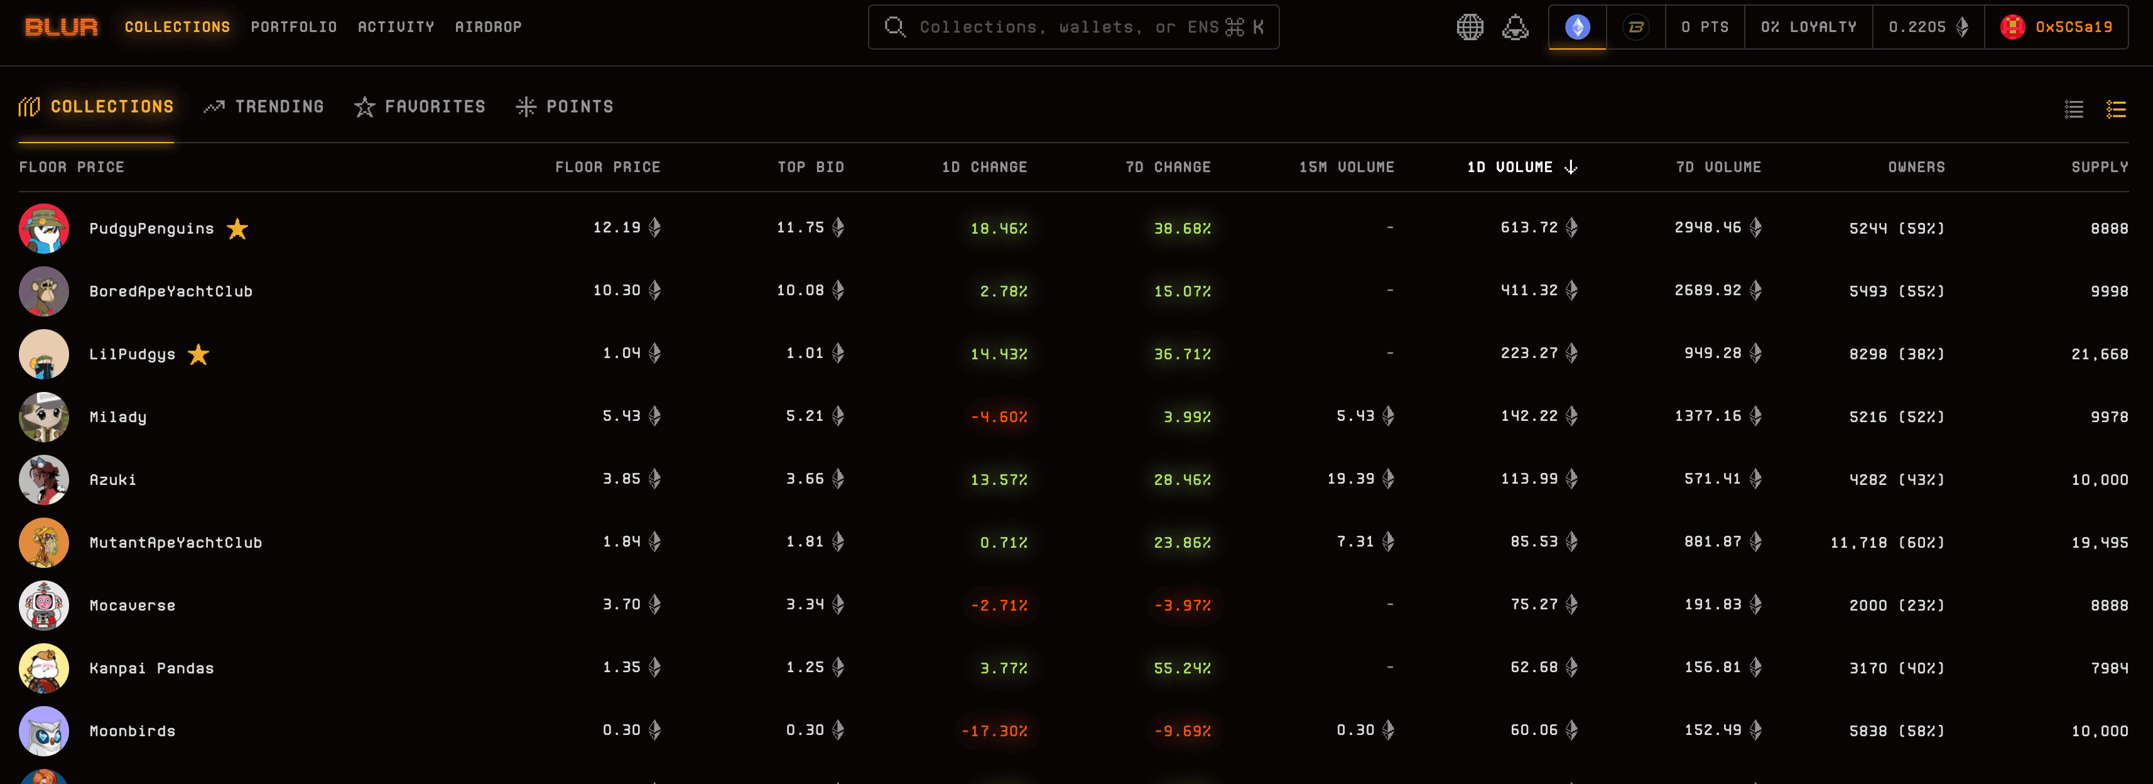Open the BoredApeYachtClub collection name
This screenshot has height=784, width=2153.
coord(170,291)
